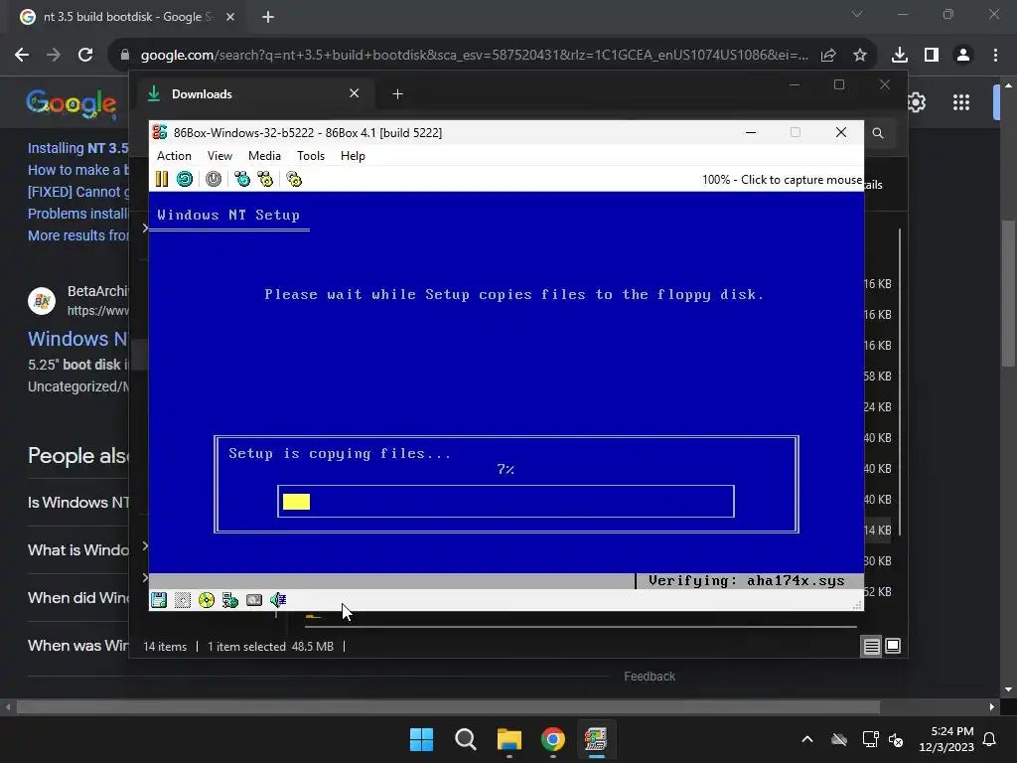Click Feedback link on Google page
The height and width of the screenshot is (763, 1017).
tap(650, 676)
